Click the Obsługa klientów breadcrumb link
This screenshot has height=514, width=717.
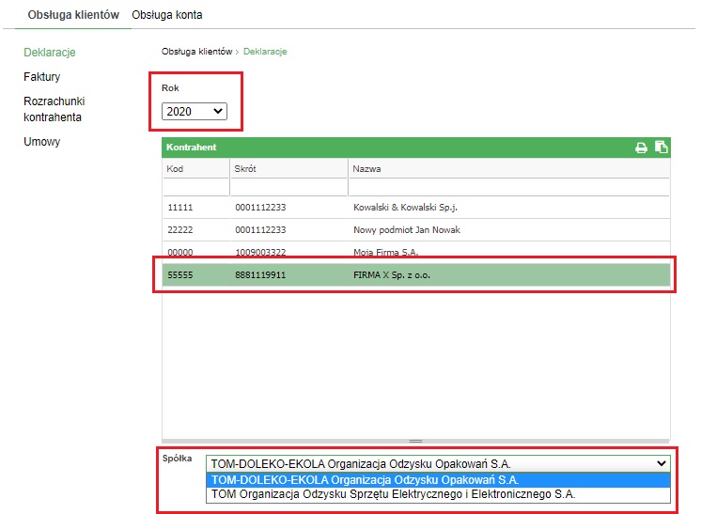196,52
